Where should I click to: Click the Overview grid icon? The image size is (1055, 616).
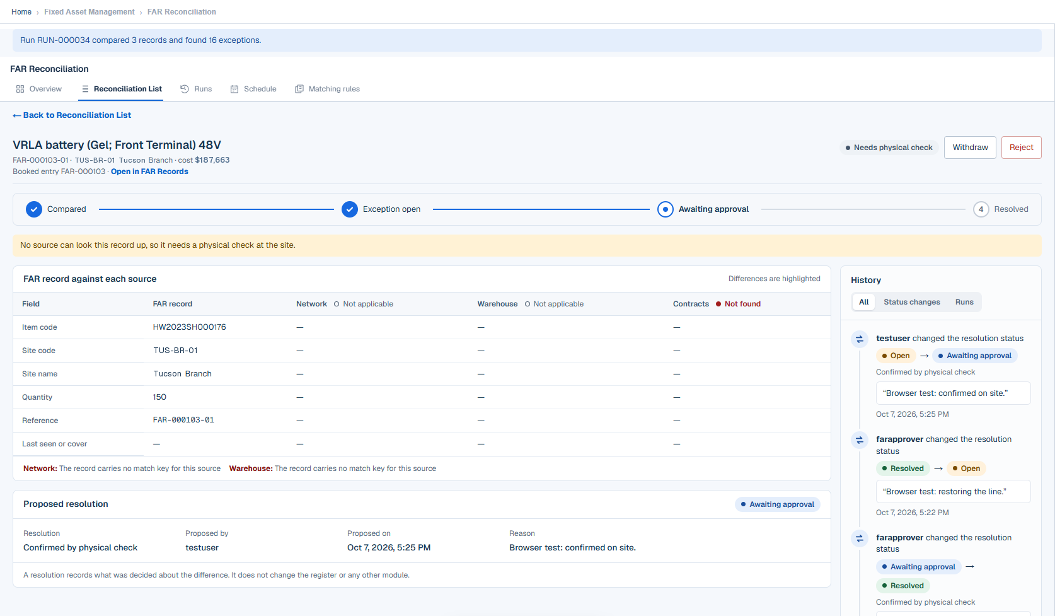20,89
